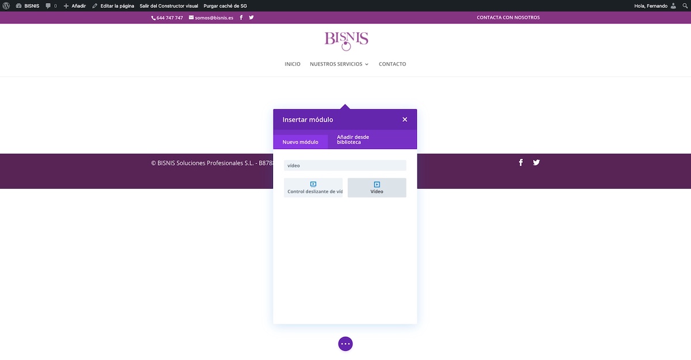
Task: Open the Twitter icon in footer
Action: point(536,163)
